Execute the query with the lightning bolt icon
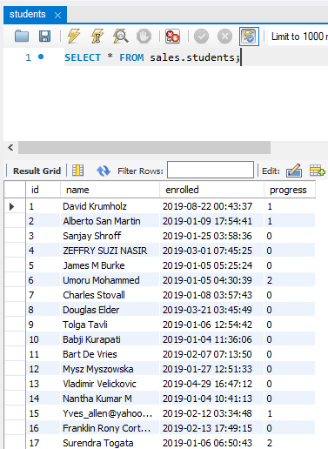The height and width of the screenshot is (449, 328). (x=74, y=37)
